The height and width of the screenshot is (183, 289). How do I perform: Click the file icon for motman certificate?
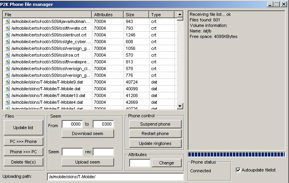pos(7,21)
